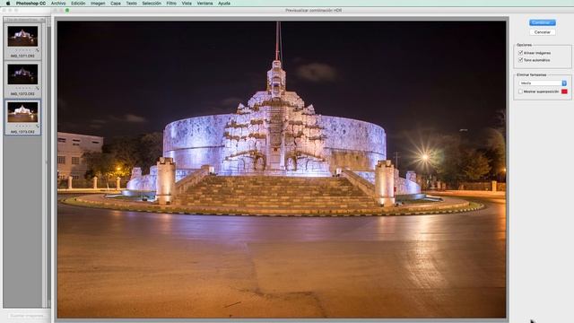Open the Photoshop CC application menu
The height and width of the screenshot is (323, 574).
30,4
